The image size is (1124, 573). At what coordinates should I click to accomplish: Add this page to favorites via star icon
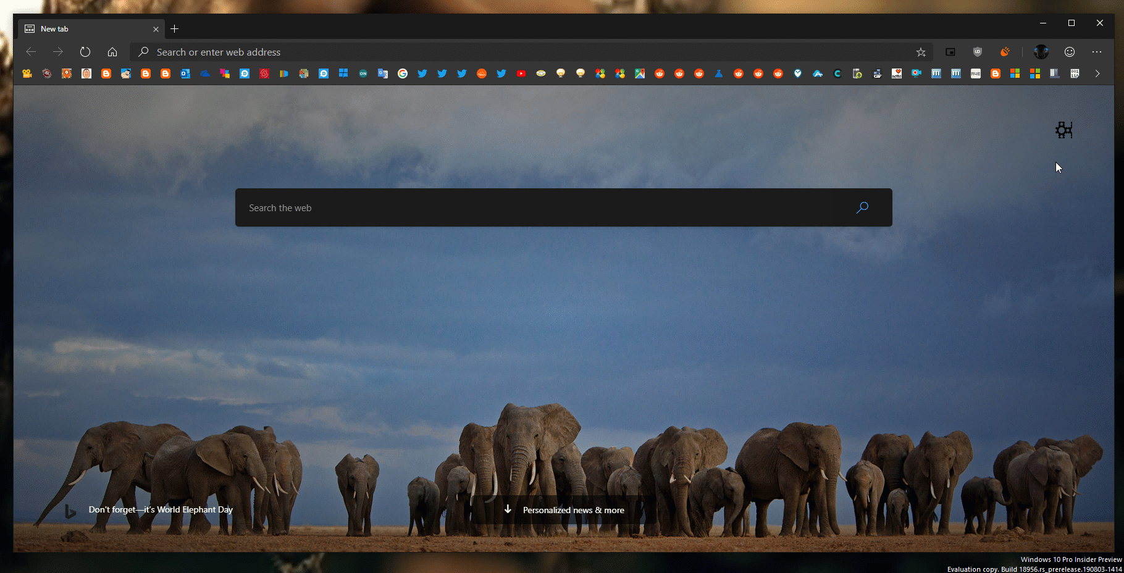(x=921, y=52)
